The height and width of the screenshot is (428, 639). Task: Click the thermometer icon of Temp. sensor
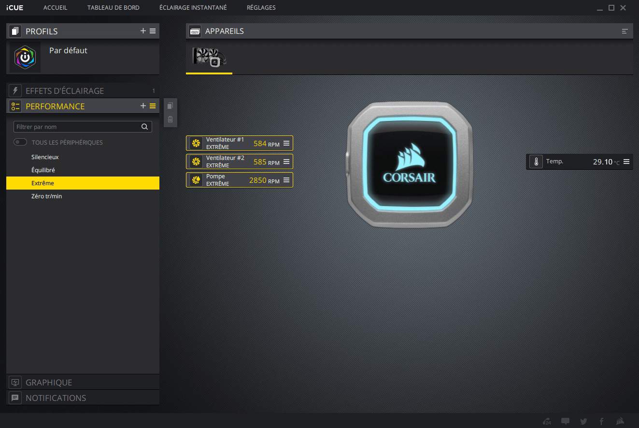click(536, 162)
